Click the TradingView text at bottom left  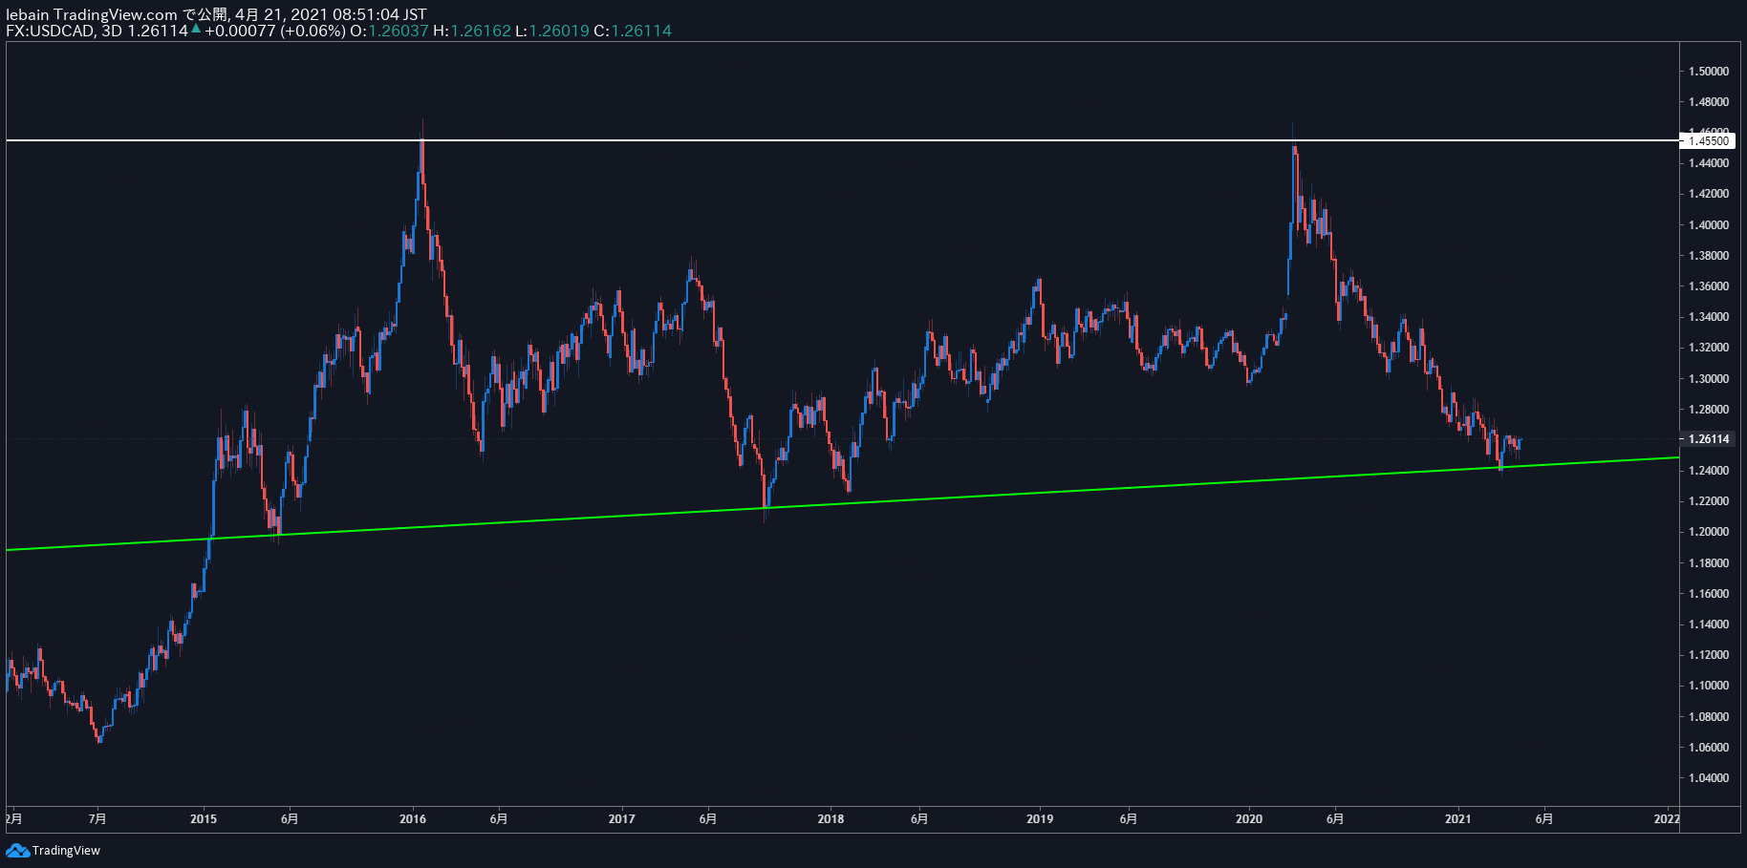66,851
